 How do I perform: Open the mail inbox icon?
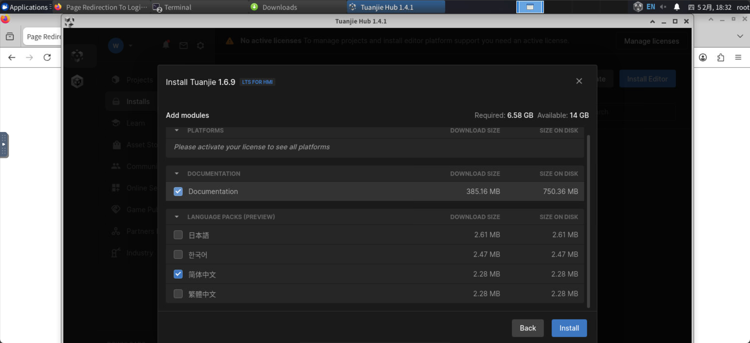[183, 46]
